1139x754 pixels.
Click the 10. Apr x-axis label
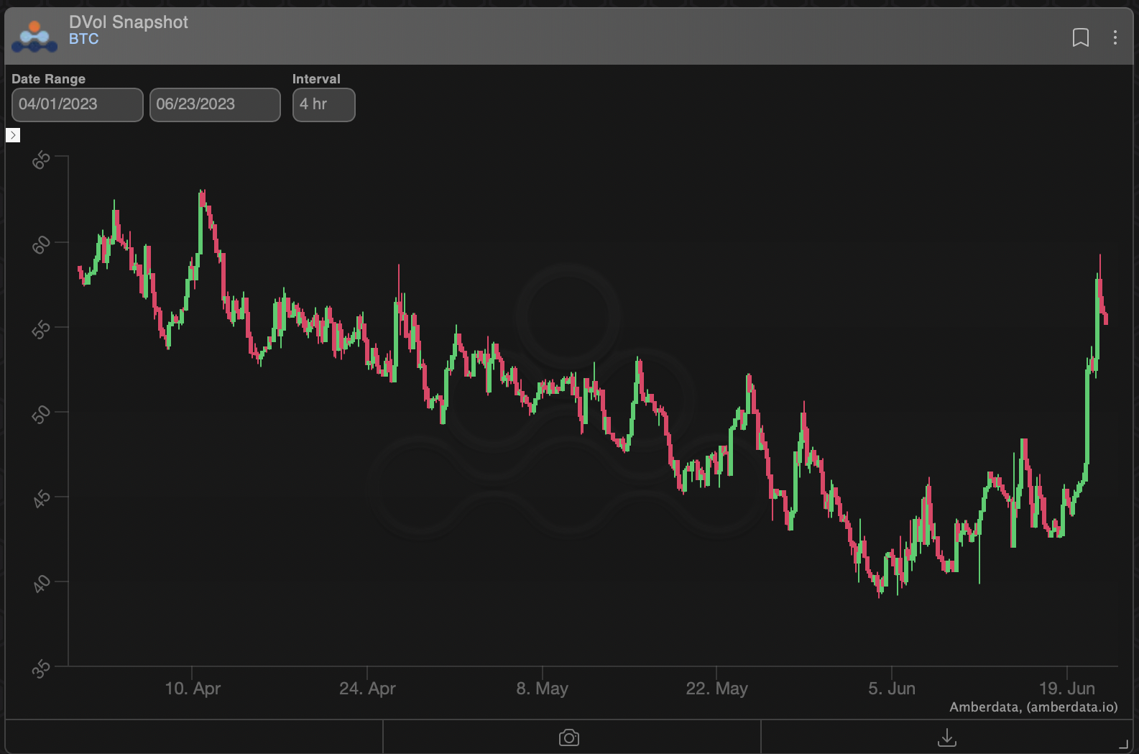(x=193, y=689)
